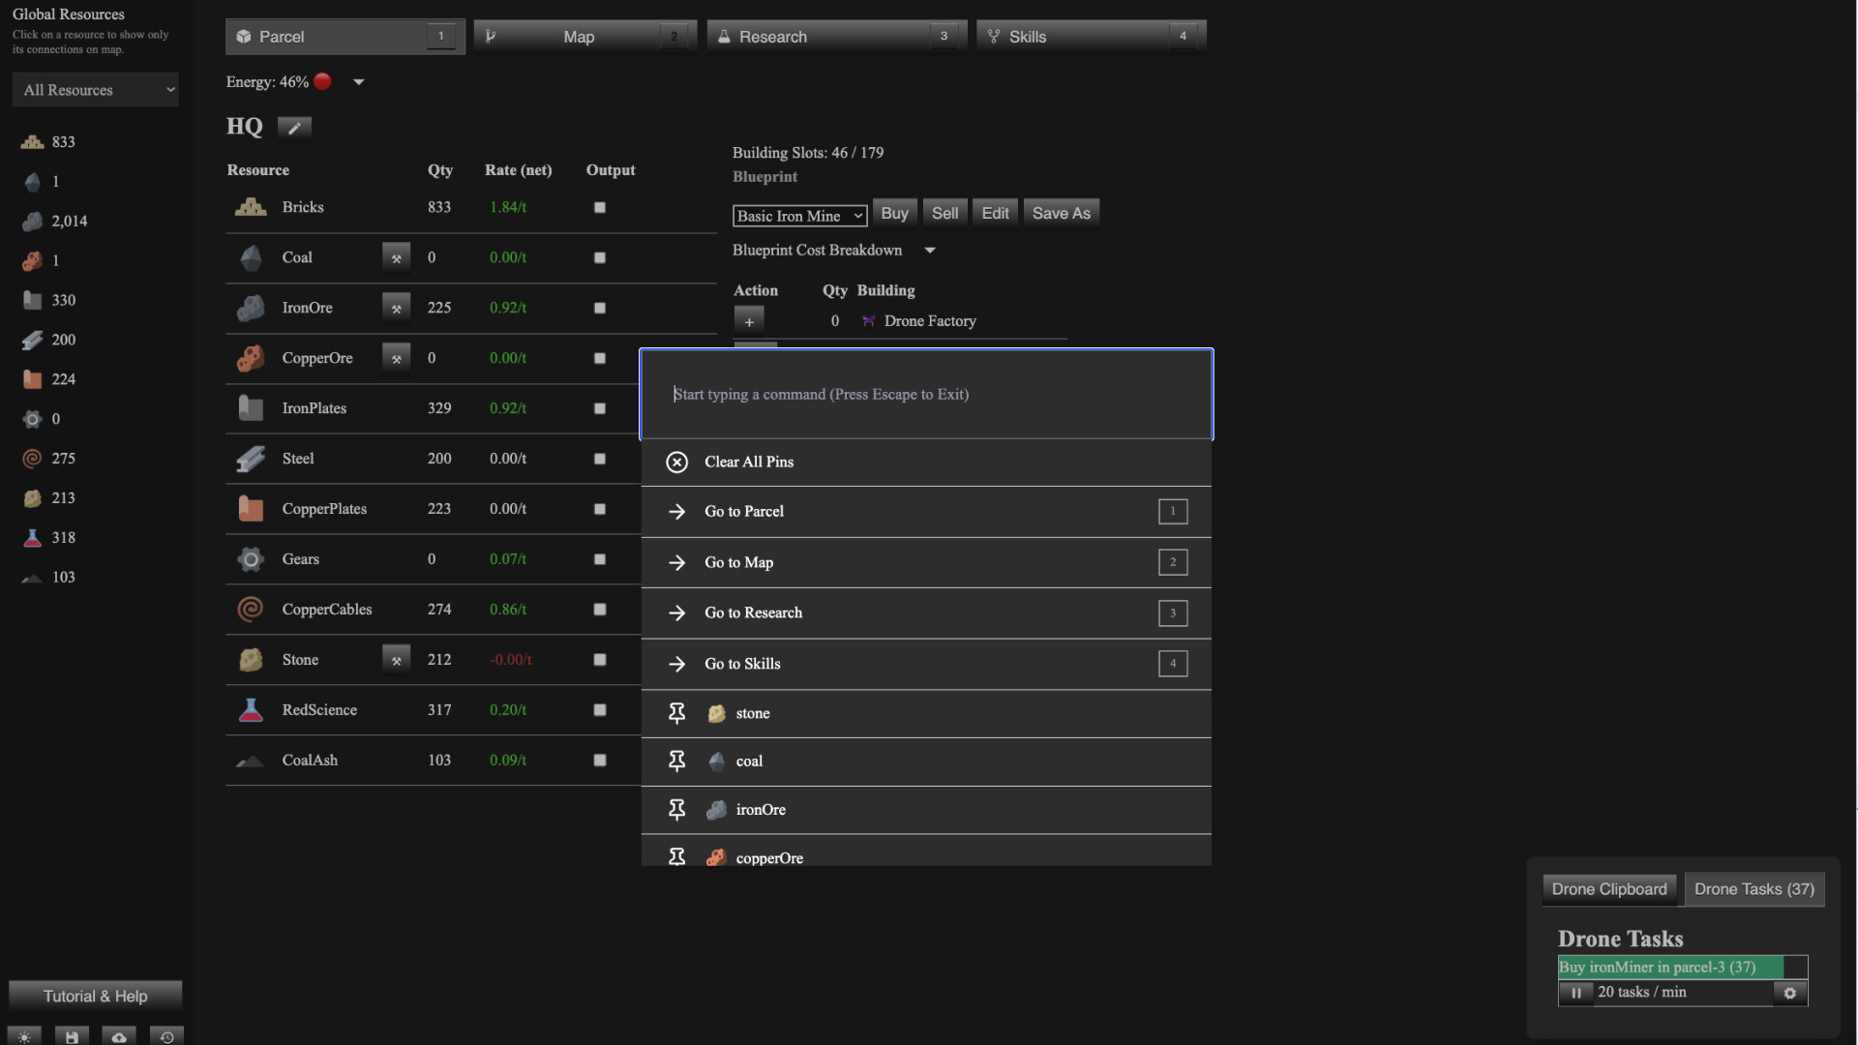Expand Blueprint Cost Breakdown
The image size is (1858, 1045).
[x=930, y=251]
